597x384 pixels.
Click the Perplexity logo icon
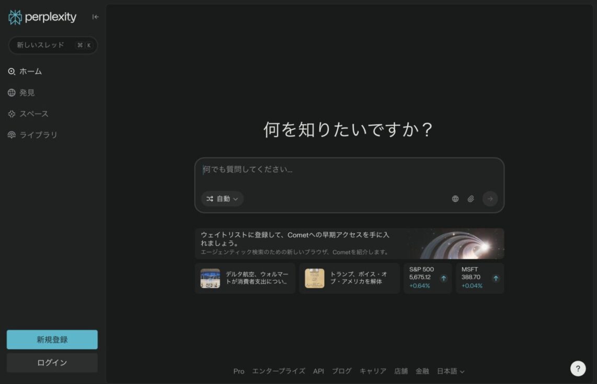[x=15, y=17]
